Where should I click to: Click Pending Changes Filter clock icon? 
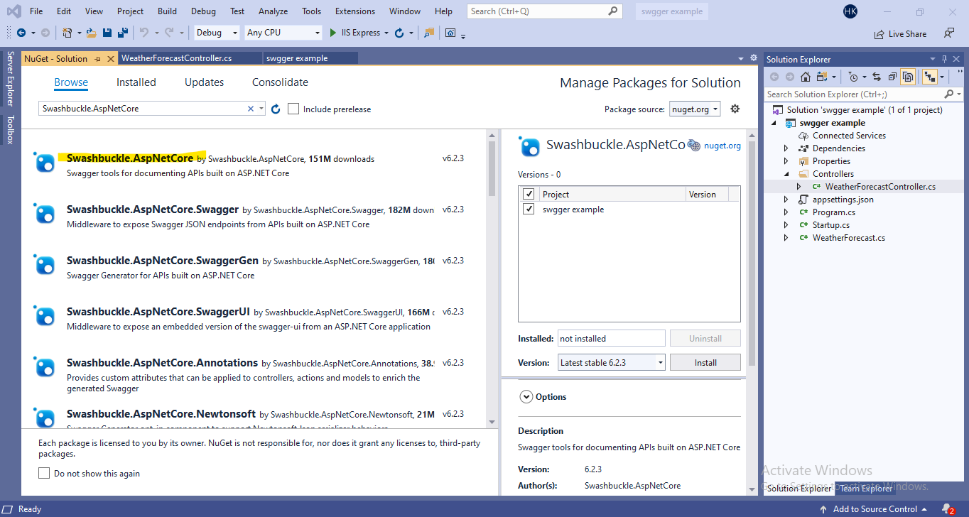pos(853,77)
